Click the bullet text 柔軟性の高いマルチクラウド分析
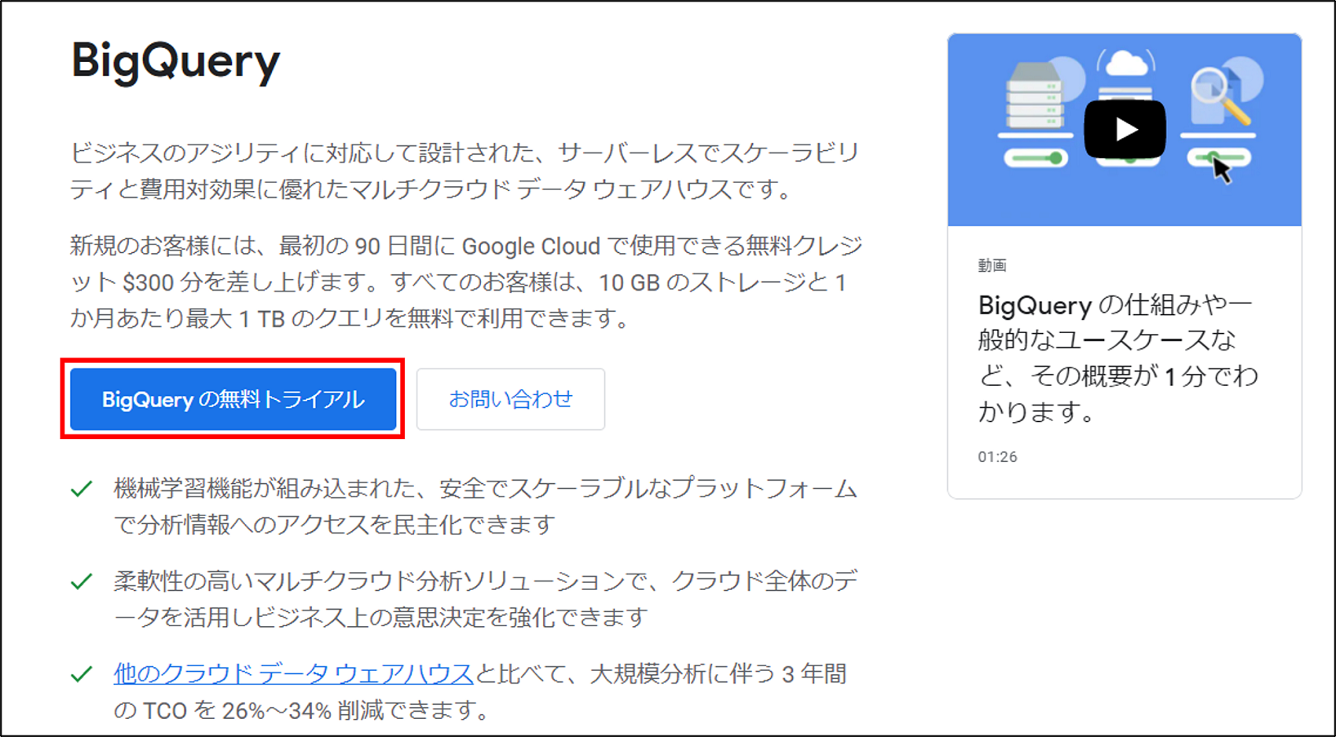This screenshot has width=1336, height=737. click(485, 599)
